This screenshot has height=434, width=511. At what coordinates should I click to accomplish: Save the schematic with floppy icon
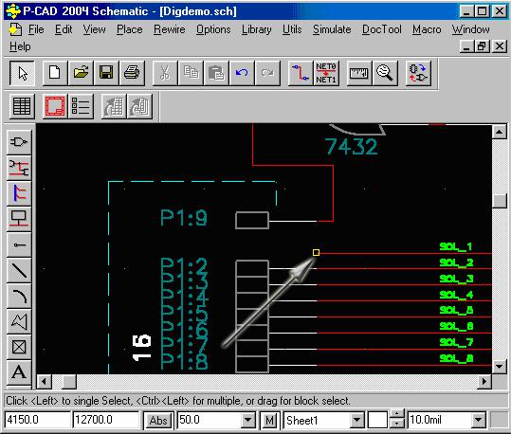(x=106, y=73)
